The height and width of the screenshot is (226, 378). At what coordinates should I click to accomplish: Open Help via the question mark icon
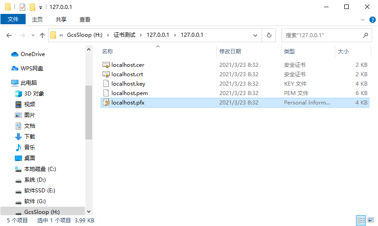[x=373, y=20]
